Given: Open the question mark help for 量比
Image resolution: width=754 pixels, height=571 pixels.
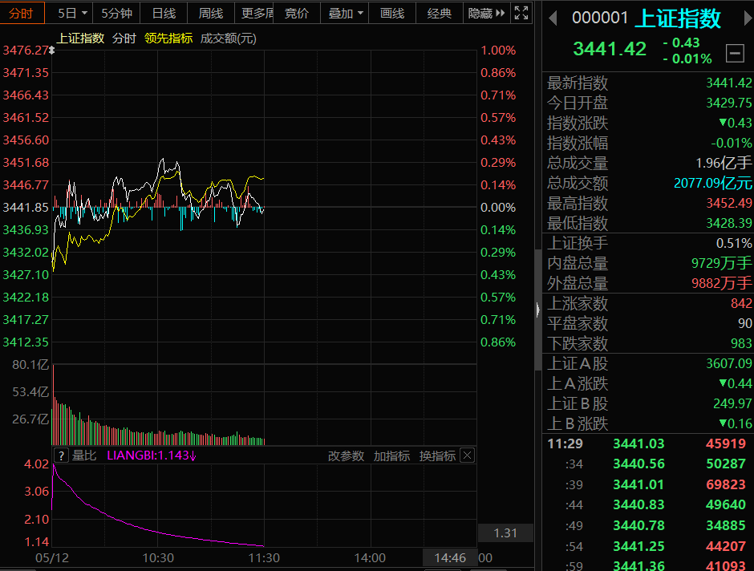Looking at the screenshot, I should point(62,456).
